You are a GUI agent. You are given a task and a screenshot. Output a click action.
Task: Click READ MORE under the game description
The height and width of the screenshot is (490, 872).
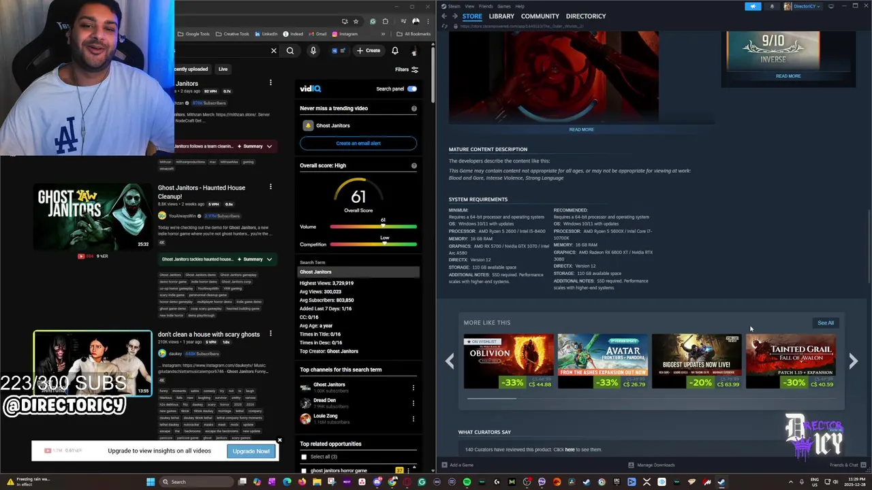click(581, 129)
